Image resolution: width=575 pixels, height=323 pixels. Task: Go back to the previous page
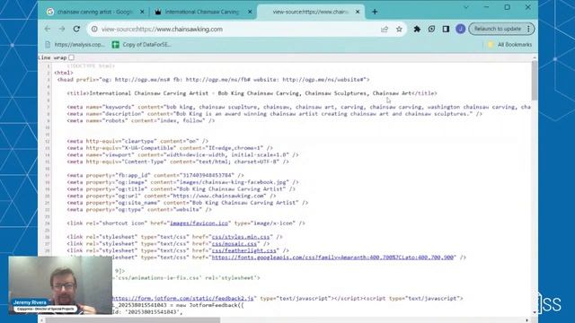[48, 29]
